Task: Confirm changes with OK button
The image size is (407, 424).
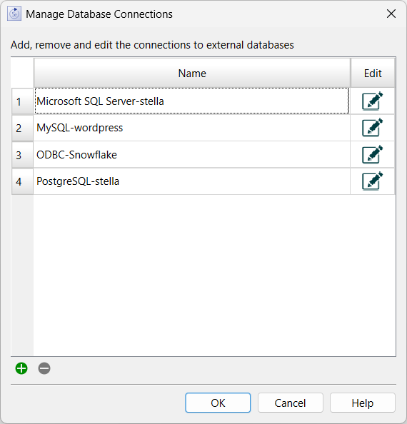Action: click(x=218, y=403)
